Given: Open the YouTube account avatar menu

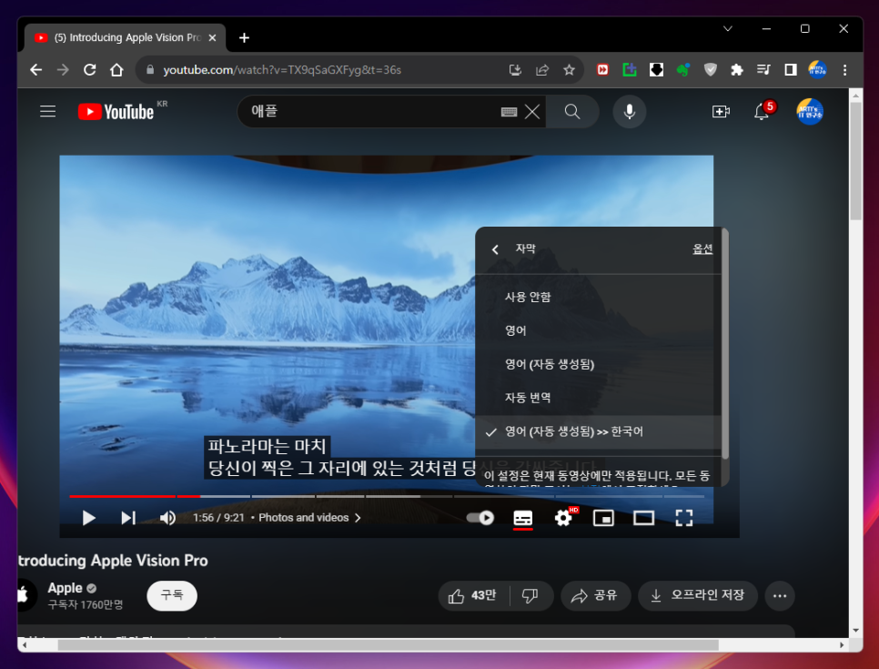Looking at the screenshot, I should pyautogui.click(x=810, y=112).
